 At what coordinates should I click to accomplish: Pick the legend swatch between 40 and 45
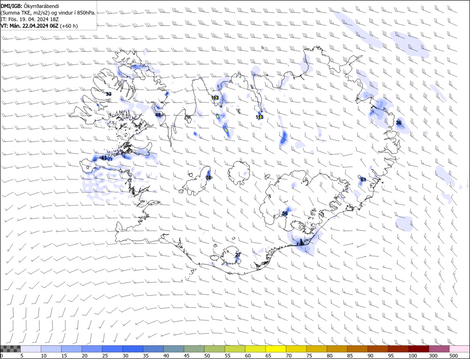point(174,349)
